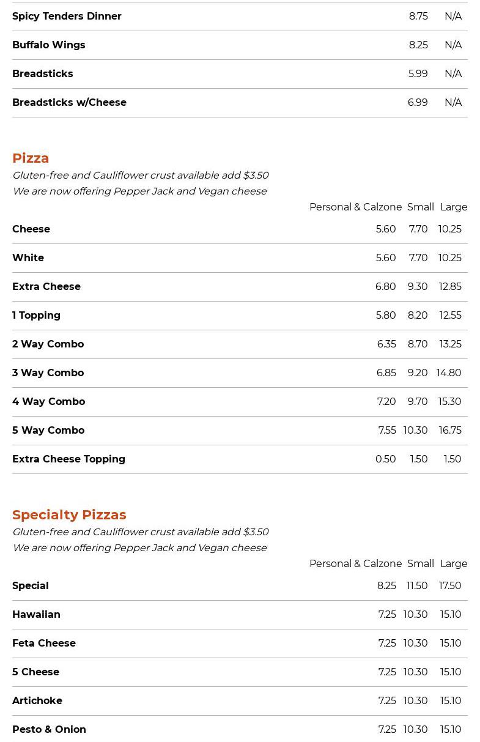The image size is (480, 742).
Task: Click the 5 Cheese specialty pizza
Action: pyautogui.click(x=35, y=672)
